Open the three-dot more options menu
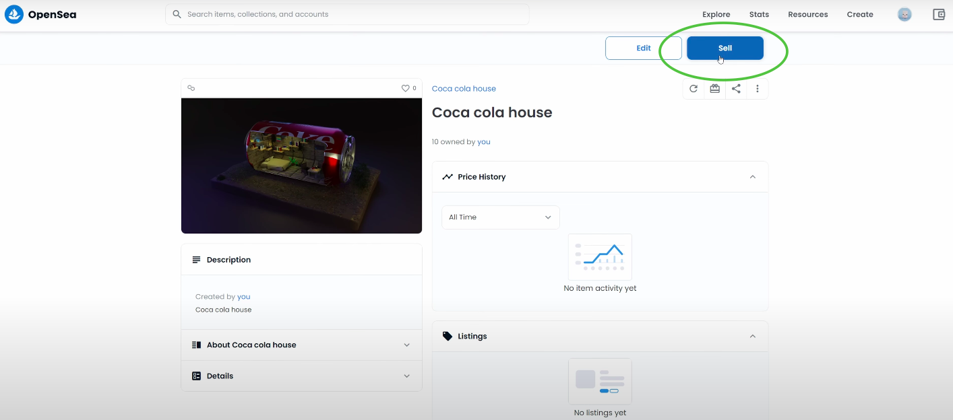This screenshot has width=953, height=420. click(x=758, y=89)
